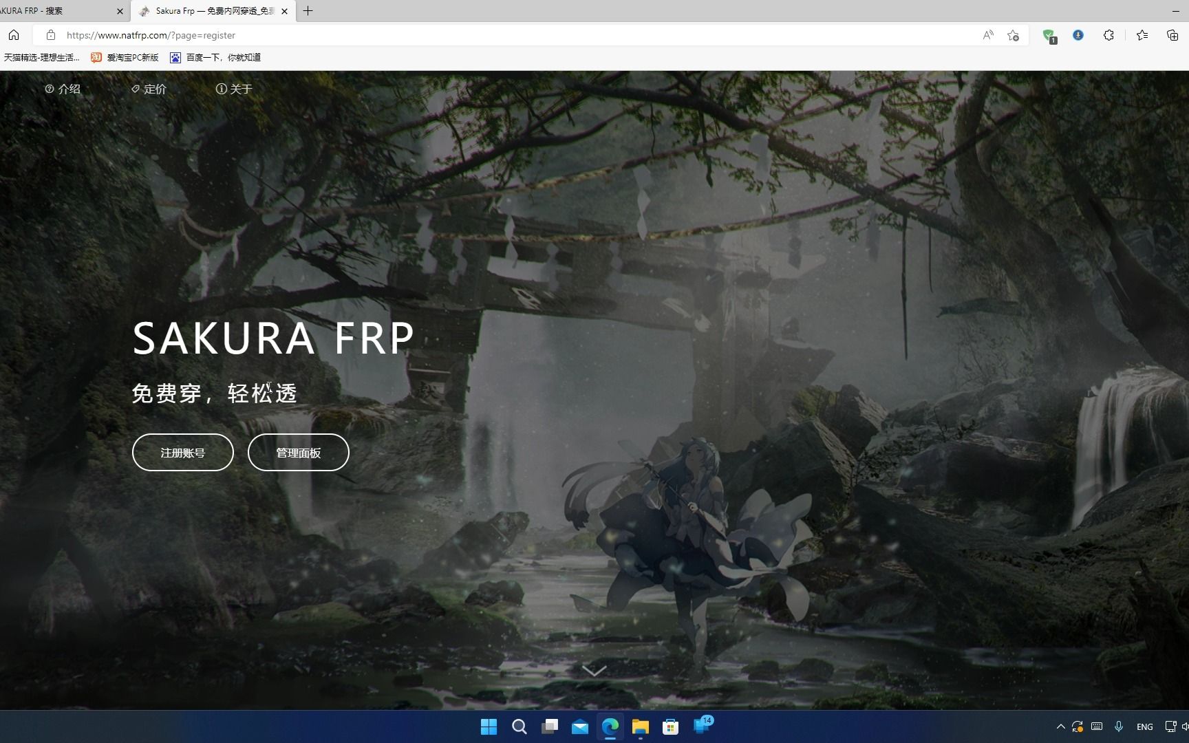The height and width of the screenshot is (743, 1189).
Task: Open the 介绍 navigation item
Action: tap(63, 89)
